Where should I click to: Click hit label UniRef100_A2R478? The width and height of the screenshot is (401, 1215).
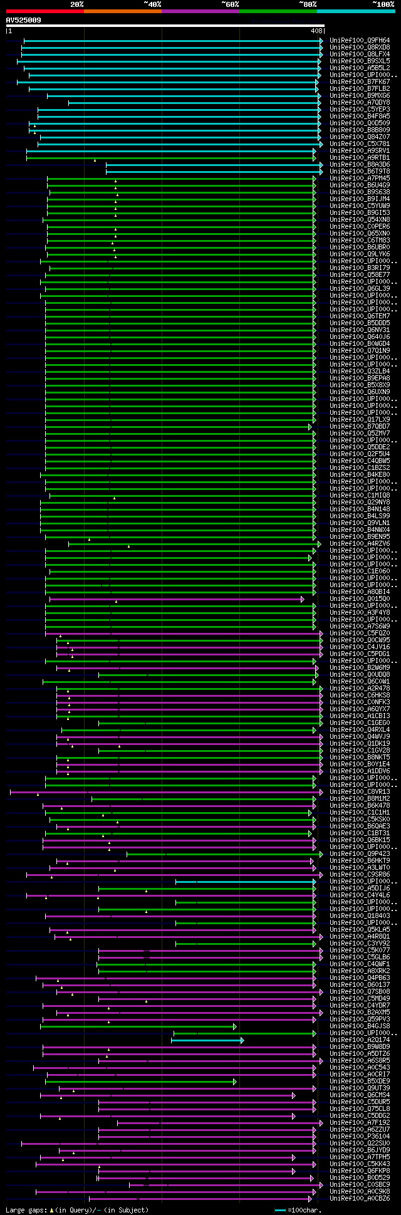[360, 689]
